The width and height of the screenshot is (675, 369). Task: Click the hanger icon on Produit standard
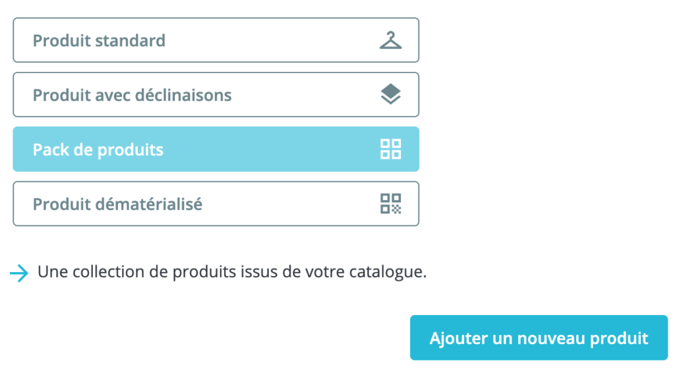pos(390,40)
